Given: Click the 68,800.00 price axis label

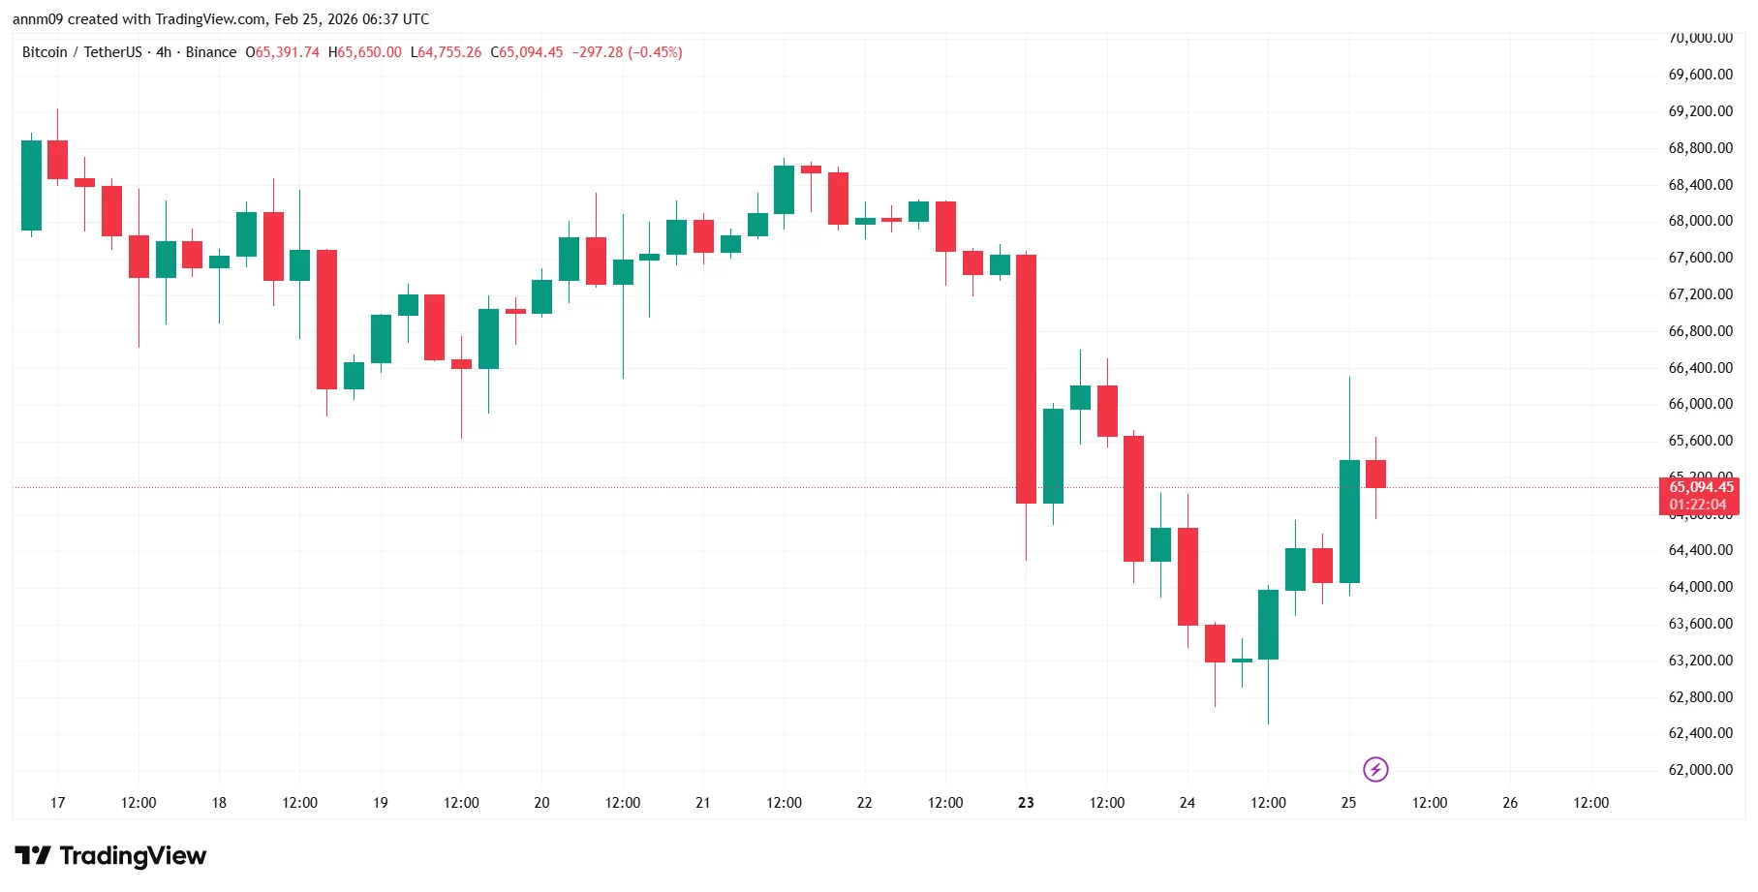Looking at the screenshot, I should (1701, 148).
